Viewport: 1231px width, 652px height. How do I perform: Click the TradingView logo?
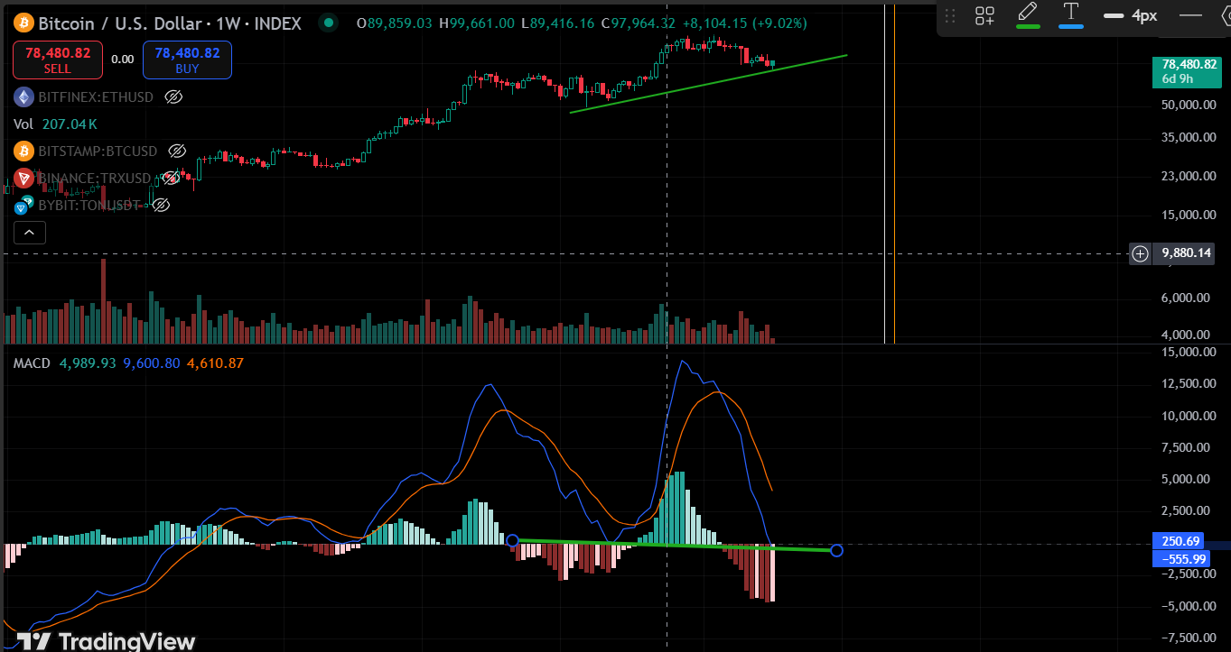107,640
